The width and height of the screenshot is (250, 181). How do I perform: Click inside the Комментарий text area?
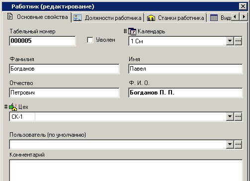[126, 170]
